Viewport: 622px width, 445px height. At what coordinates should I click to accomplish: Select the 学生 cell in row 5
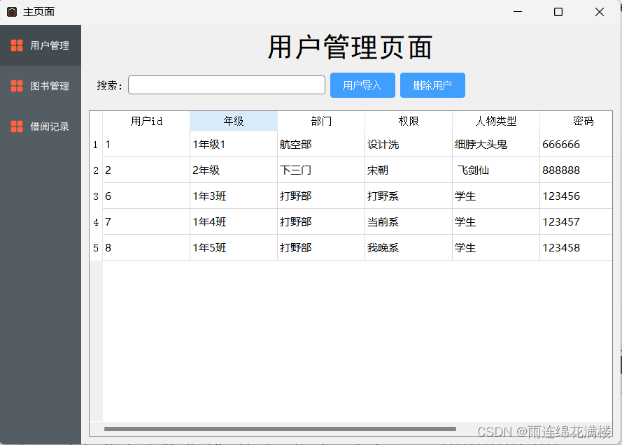click(x=496, y=248)
